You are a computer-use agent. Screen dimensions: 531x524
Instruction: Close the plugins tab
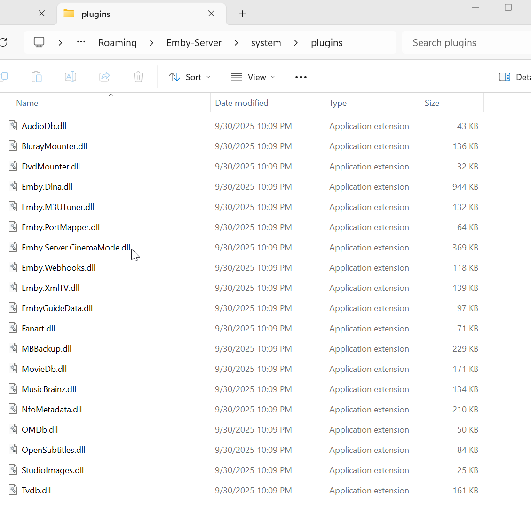click(x=211, y=14)
